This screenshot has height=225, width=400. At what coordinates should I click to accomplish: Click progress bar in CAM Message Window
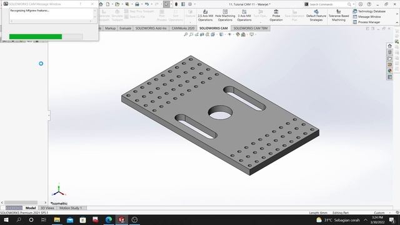46,37
